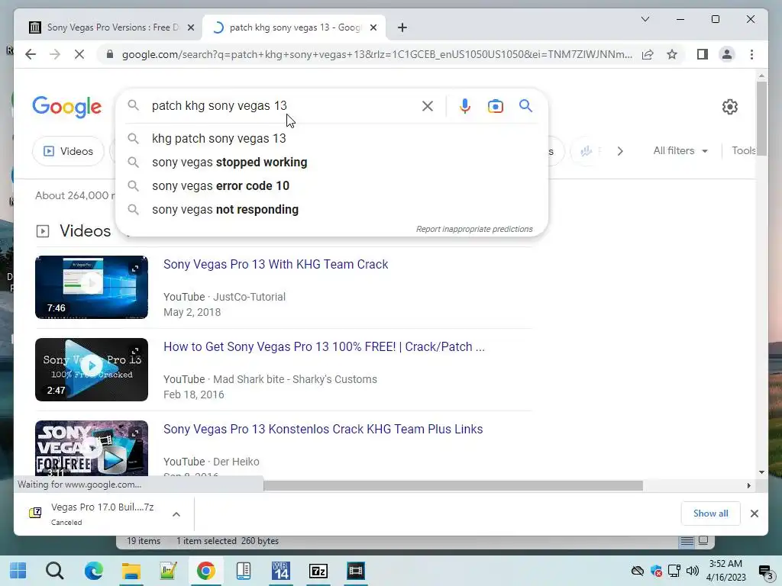Share this page via the share icon
This screenshot has width=782, height=586.
click(648, 54)
